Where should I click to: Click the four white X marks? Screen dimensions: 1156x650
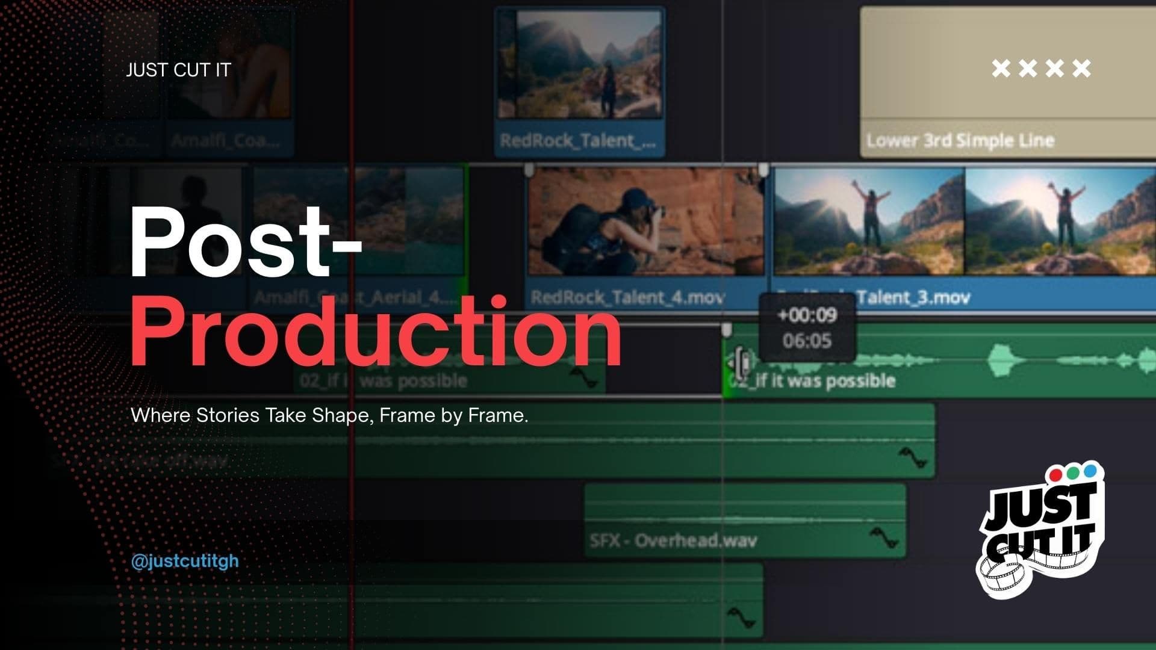[x=1041, y=68]
